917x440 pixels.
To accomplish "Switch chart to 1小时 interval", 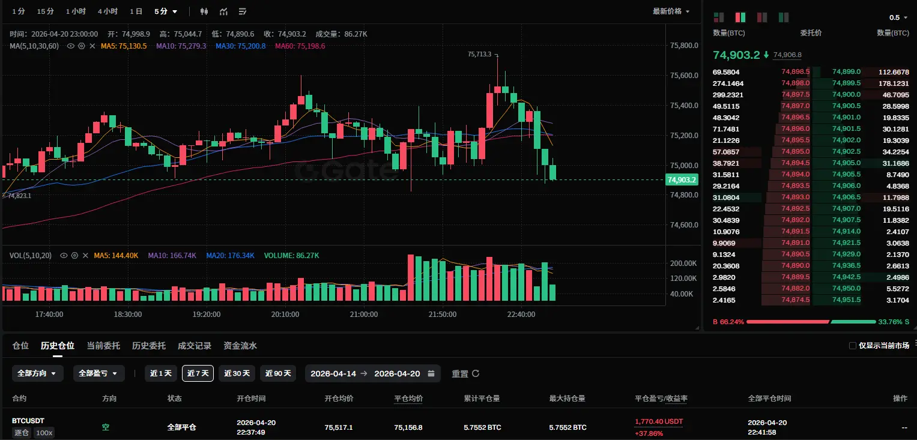I will (x=76, y=11).
